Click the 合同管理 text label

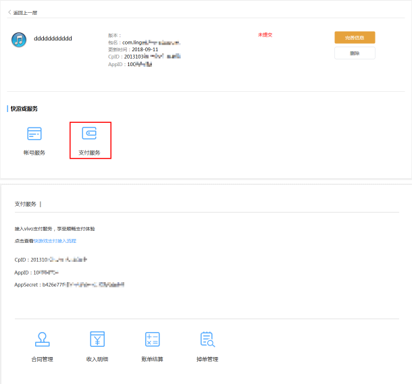[x=42, y=359]
